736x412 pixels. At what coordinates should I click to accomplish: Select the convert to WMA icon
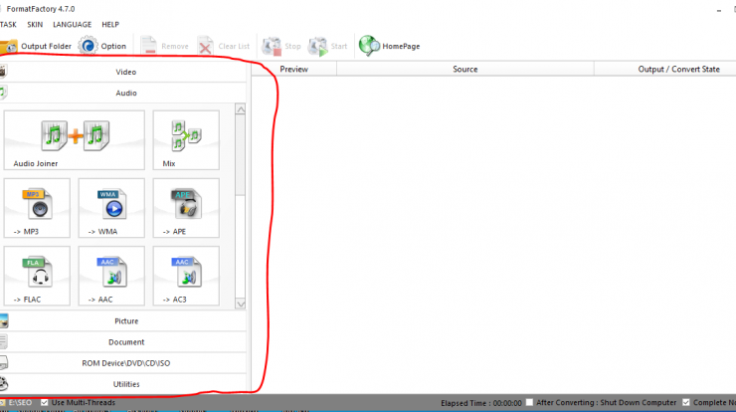[111, 208]
